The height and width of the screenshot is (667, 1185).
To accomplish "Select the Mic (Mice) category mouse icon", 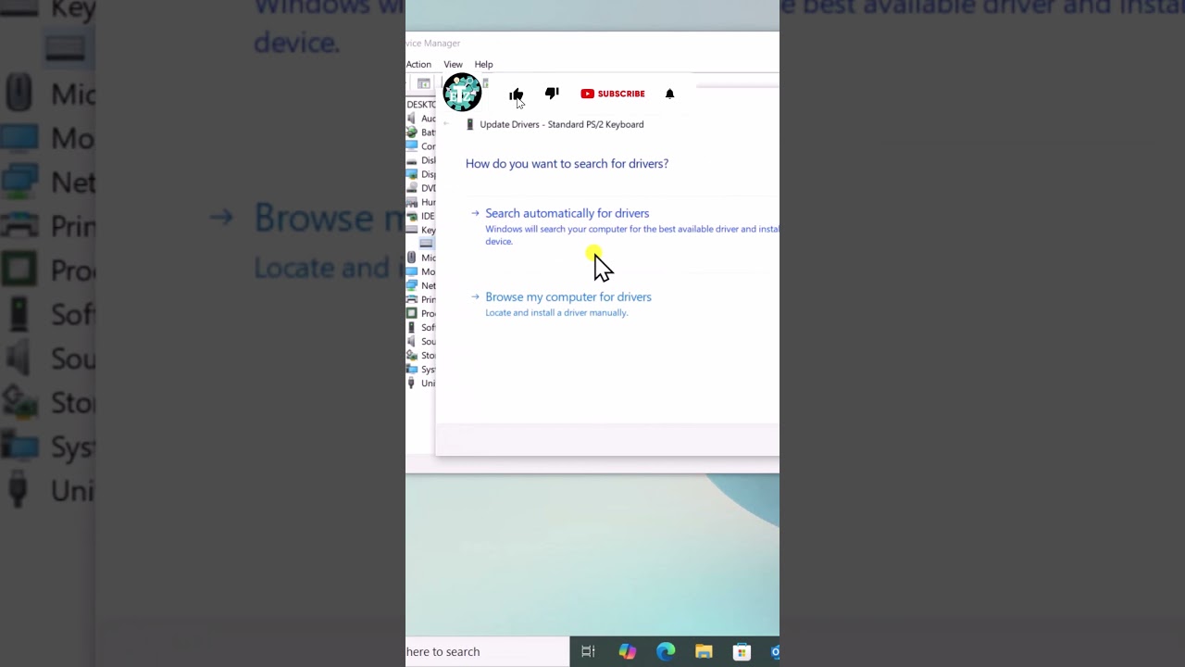I will [x=411, y=258].
